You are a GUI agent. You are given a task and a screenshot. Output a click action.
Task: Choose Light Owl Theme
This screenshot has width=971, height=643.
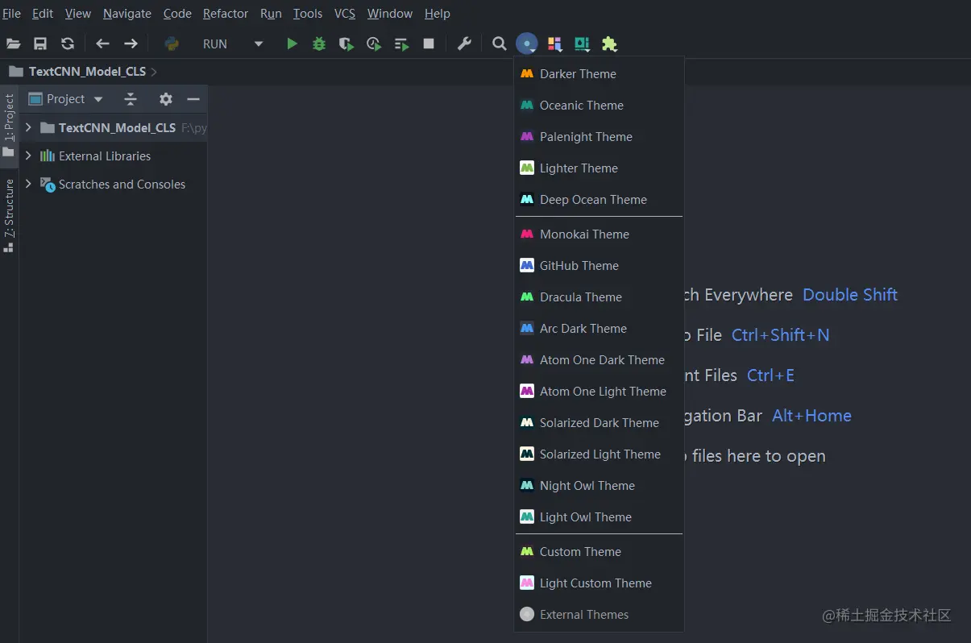click(x=599, y=517)
